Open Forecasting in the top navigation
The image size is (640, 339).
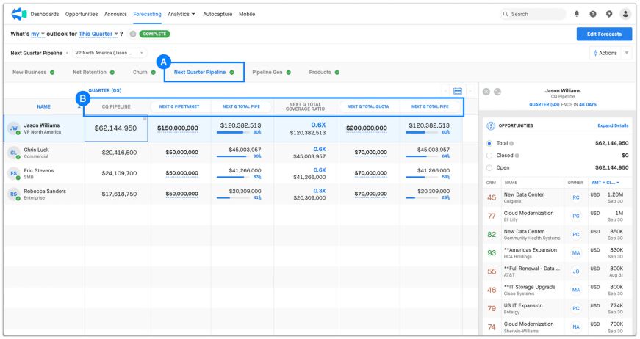(x=147, y=14)
